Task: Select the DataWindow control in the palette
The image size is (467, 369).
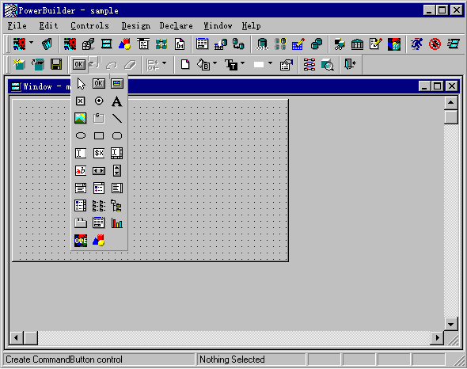Action: pyautogui.click(x=99, y=223)
